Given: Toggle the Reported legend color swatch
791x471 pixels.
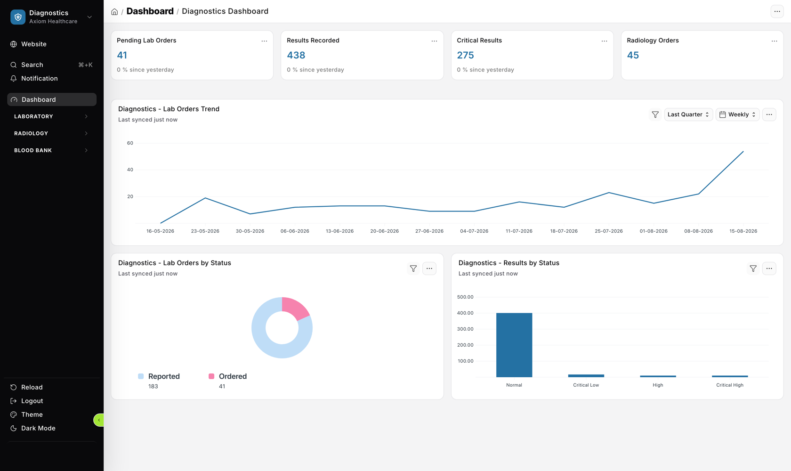Looking at the screenshot, I should pyautogui.click(x=141, y=376).
